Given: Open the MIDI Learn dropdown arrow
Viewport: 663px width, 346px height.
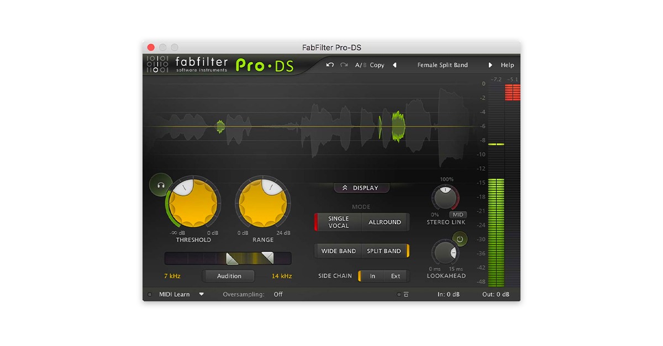Looking at the screenshot, I should click(202, 294).
